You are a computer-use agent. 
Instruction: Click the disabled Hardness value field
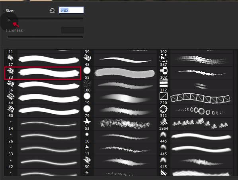tap(72, 30)
